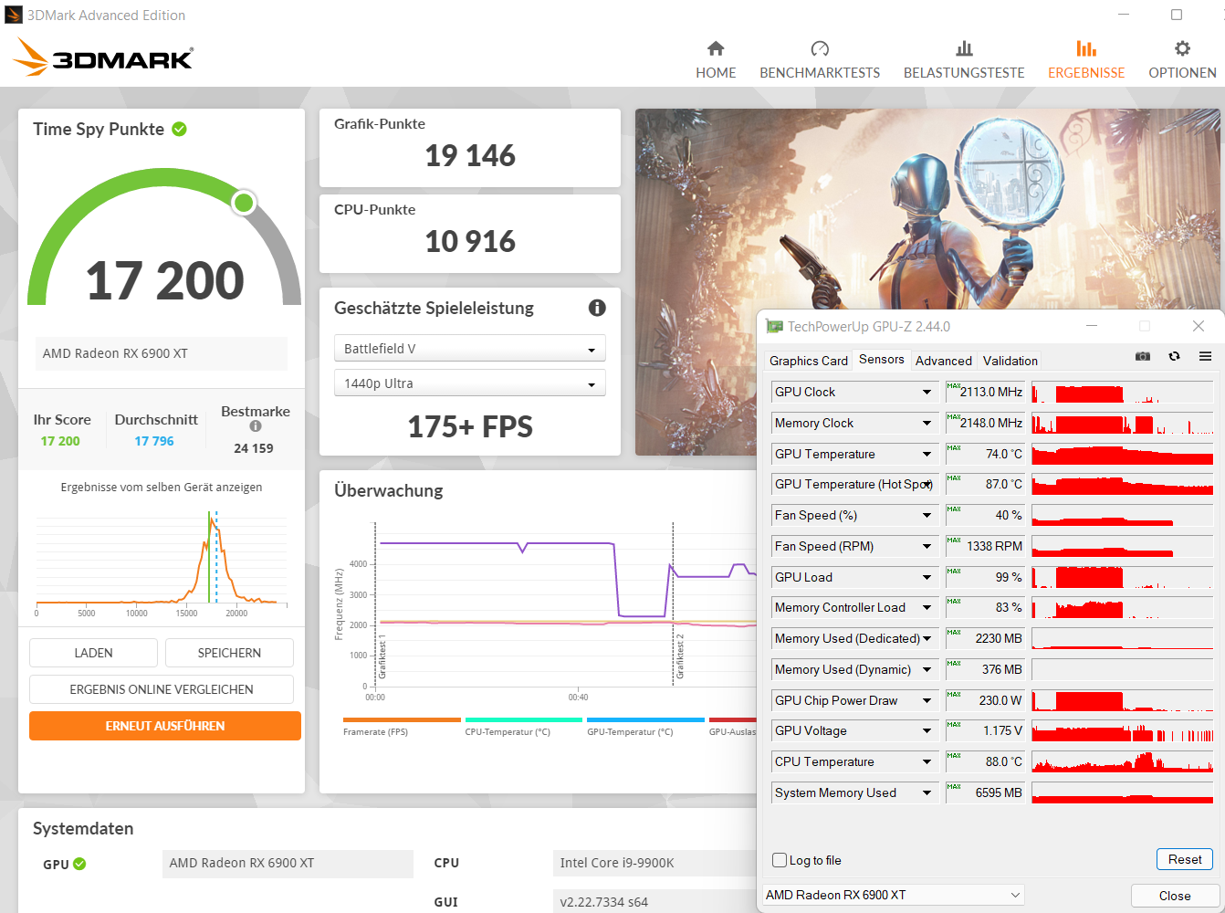The height and width of the screenshot is (913, 1225).
Task: Click the green score gauge knob
Action: [244, 202]
